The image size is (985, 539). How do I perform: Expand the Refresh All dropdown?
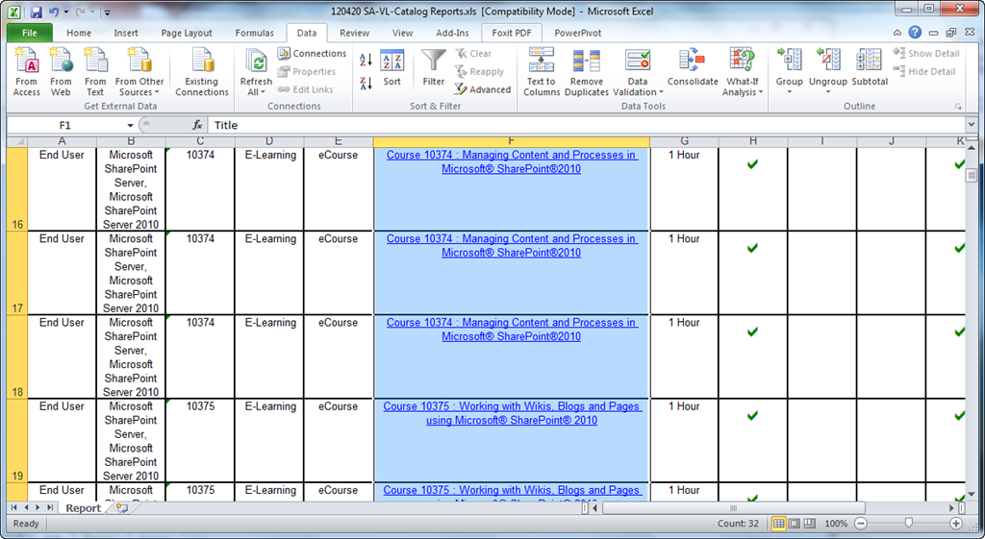[257, 92]
